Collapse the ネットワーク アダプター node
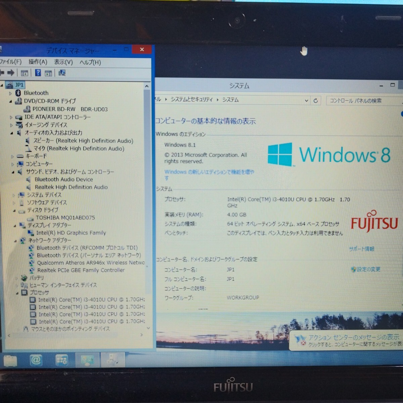This screenshot has height=403, width=403. tap(15, 241)
